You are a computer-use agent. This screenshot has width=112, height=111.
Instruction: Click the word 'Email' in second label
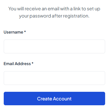(9, 64)
